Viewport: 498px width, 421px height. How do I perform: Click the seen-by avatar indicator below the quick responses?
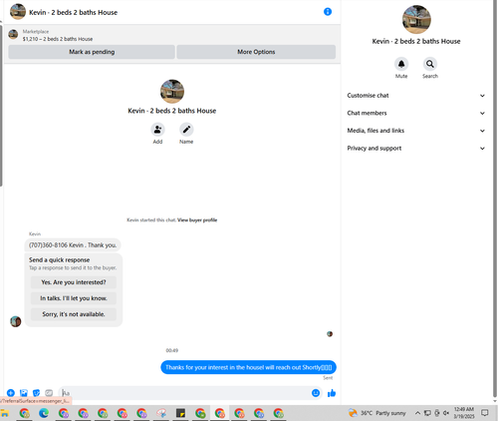point(330,334)
